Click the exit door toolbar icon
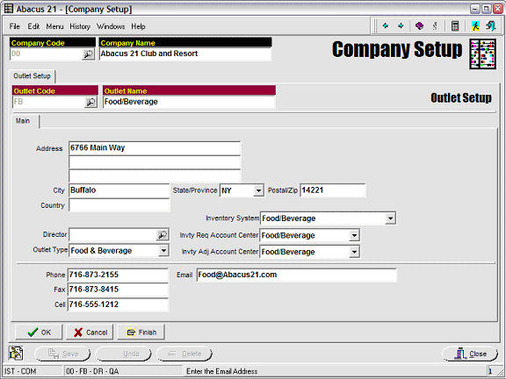Screen dimensions: 506x379 point(490,25)
